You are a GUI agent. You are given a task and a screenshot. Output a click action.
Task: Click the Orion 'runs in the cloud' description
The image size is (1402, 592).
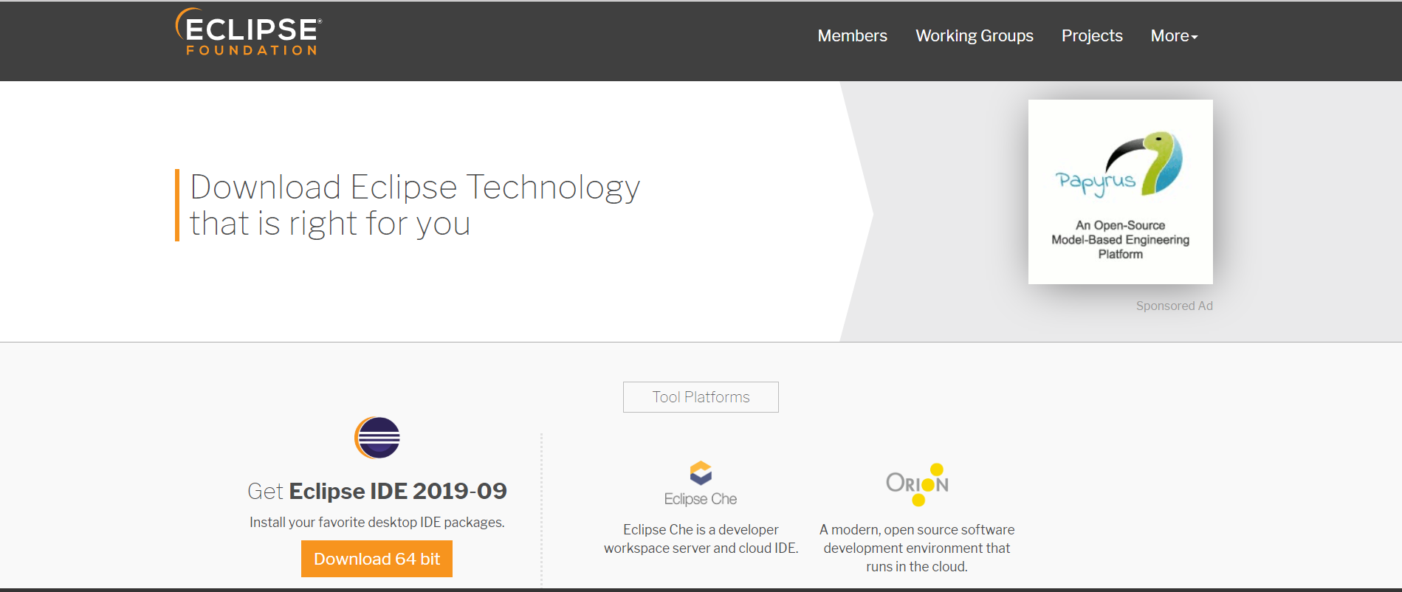click(917, 548)
